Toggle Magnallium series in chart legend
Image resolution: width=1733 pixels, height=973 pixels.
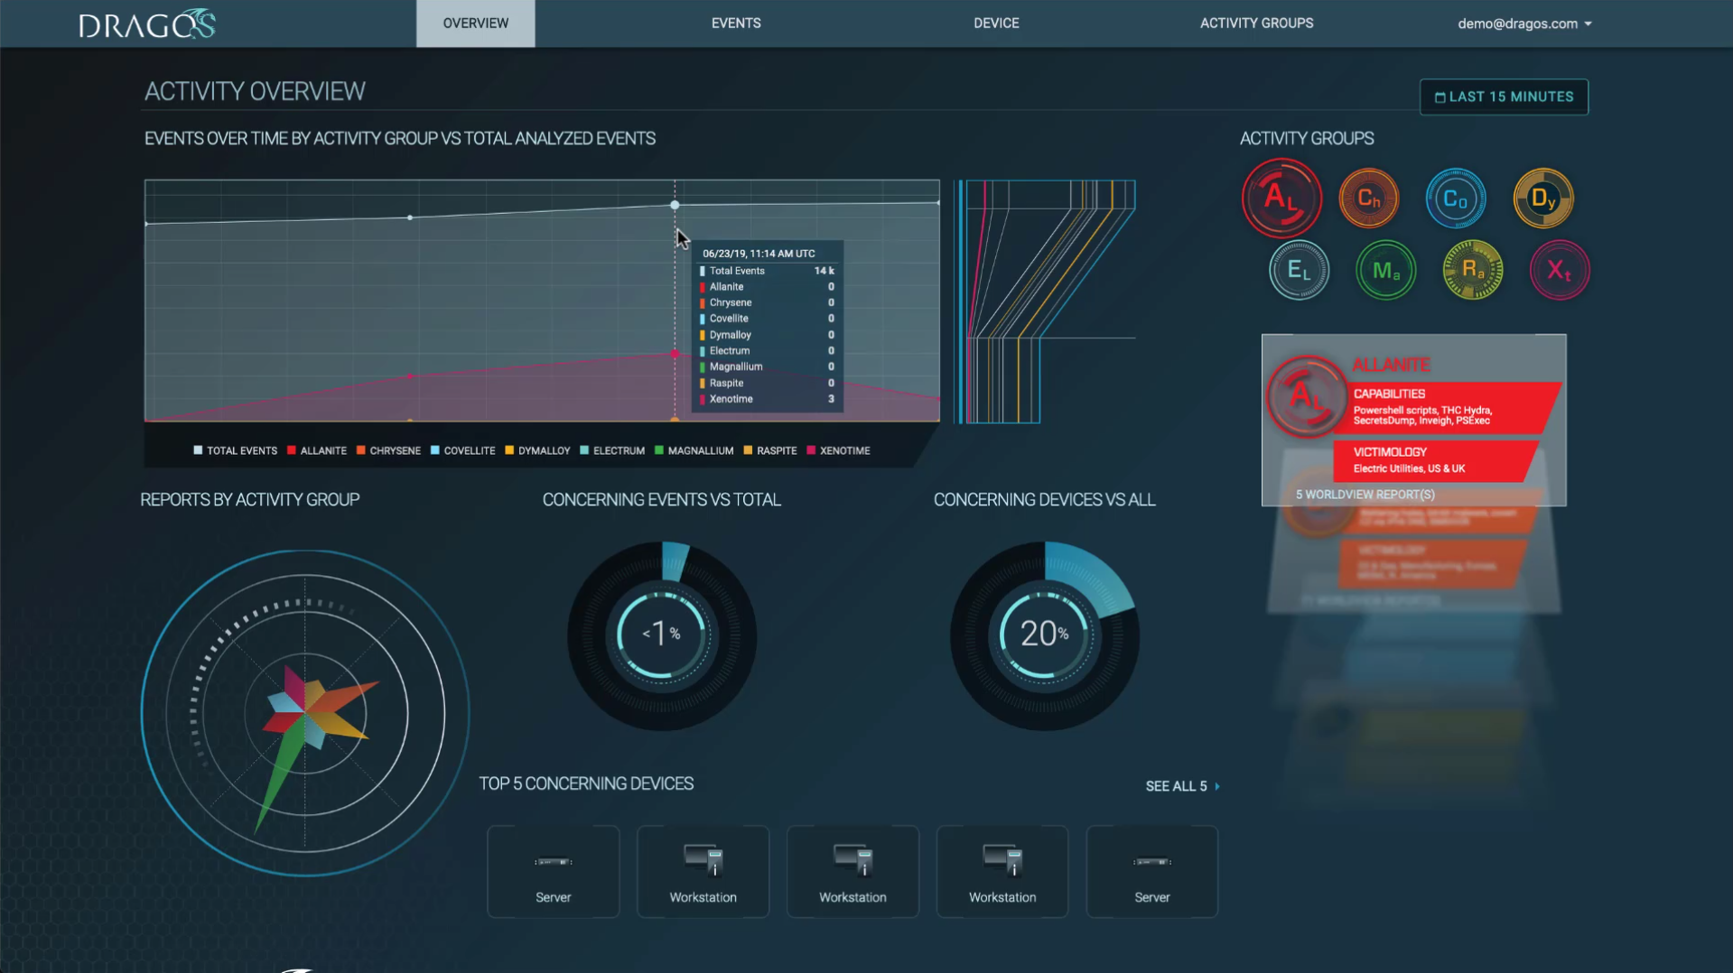tap(694, 450)
